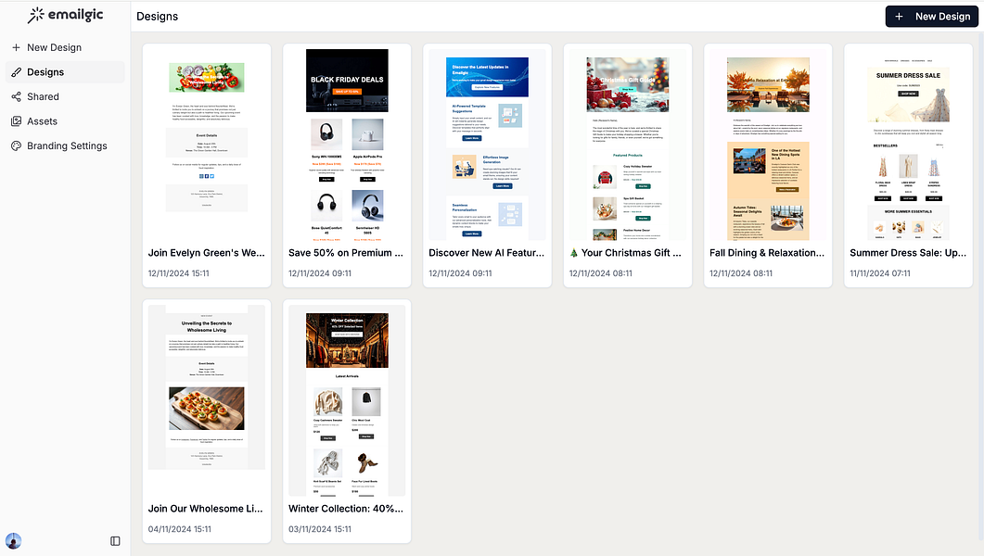Open the user avatar at bottom left
This screenshot has height=556, width=984.
click(13, 540)
